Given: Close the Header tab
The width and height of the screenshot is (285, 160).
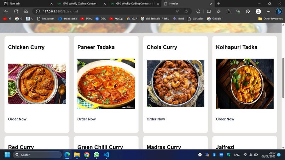Looking at the screenshot, I should (211, 4).
